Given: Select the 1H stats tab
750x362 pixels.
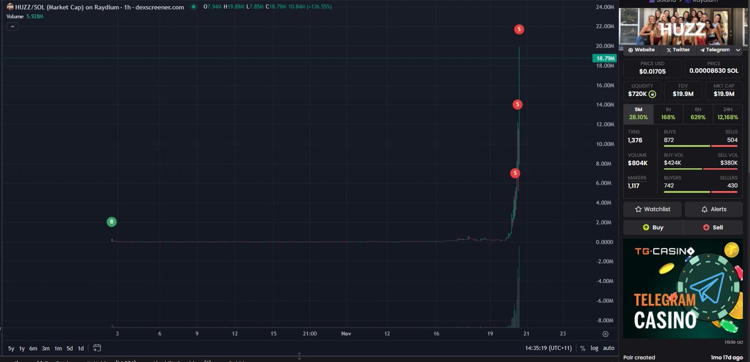Looking at the screenshot, I should pos(668,113).
